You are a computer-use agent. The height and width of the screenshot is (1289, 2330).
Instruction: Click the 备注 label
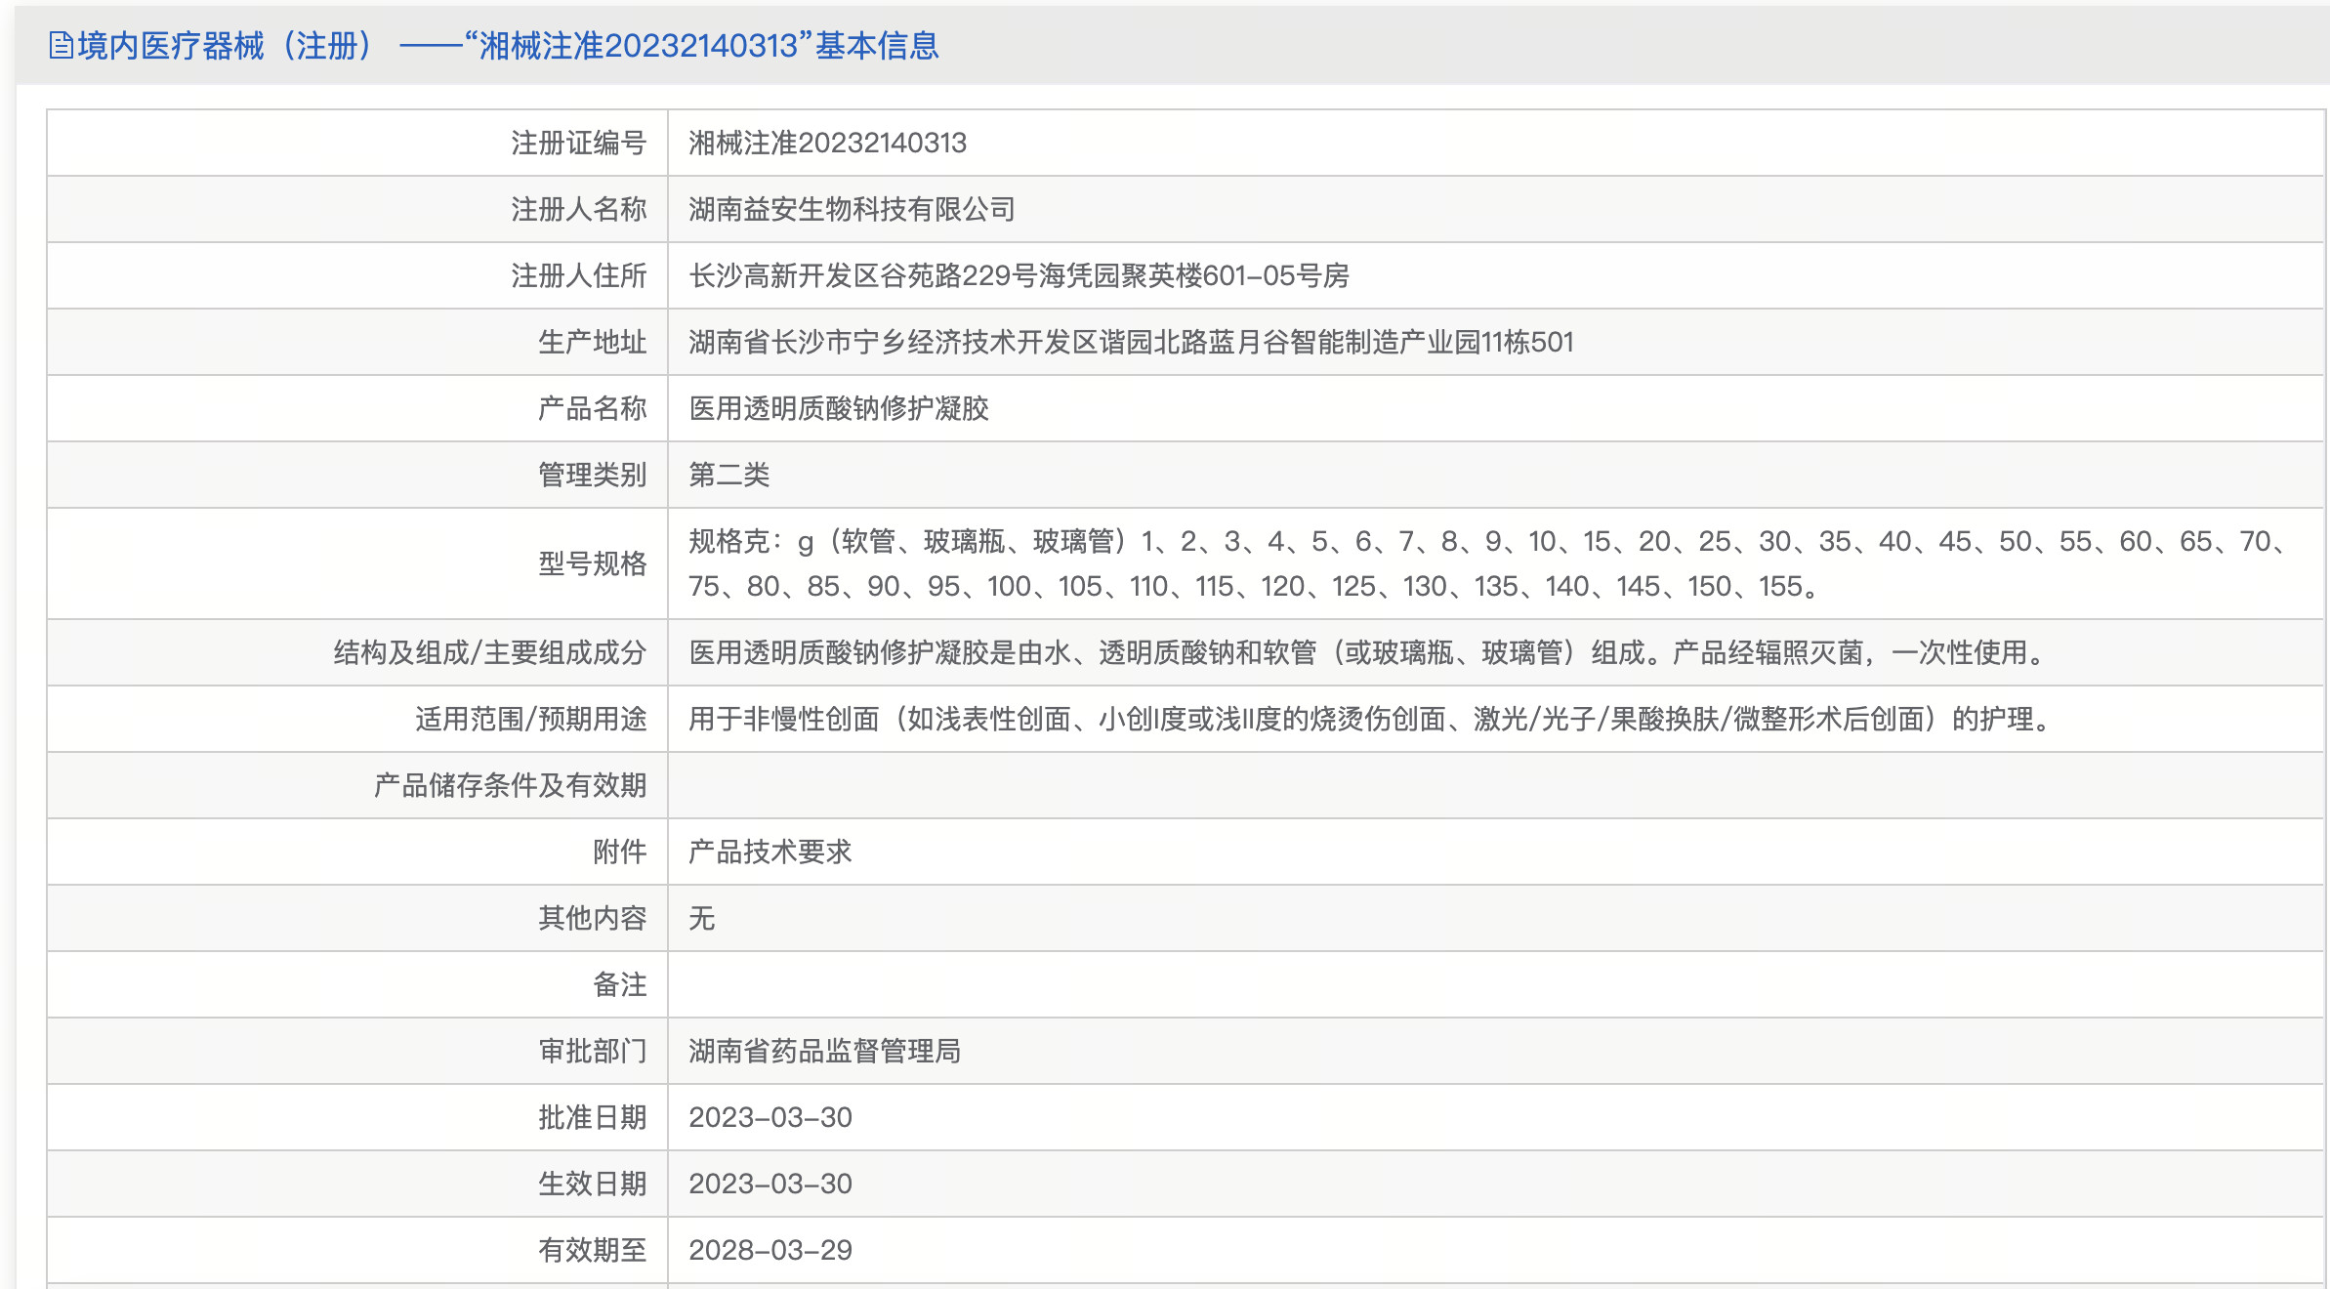click(x=620, y=985)
